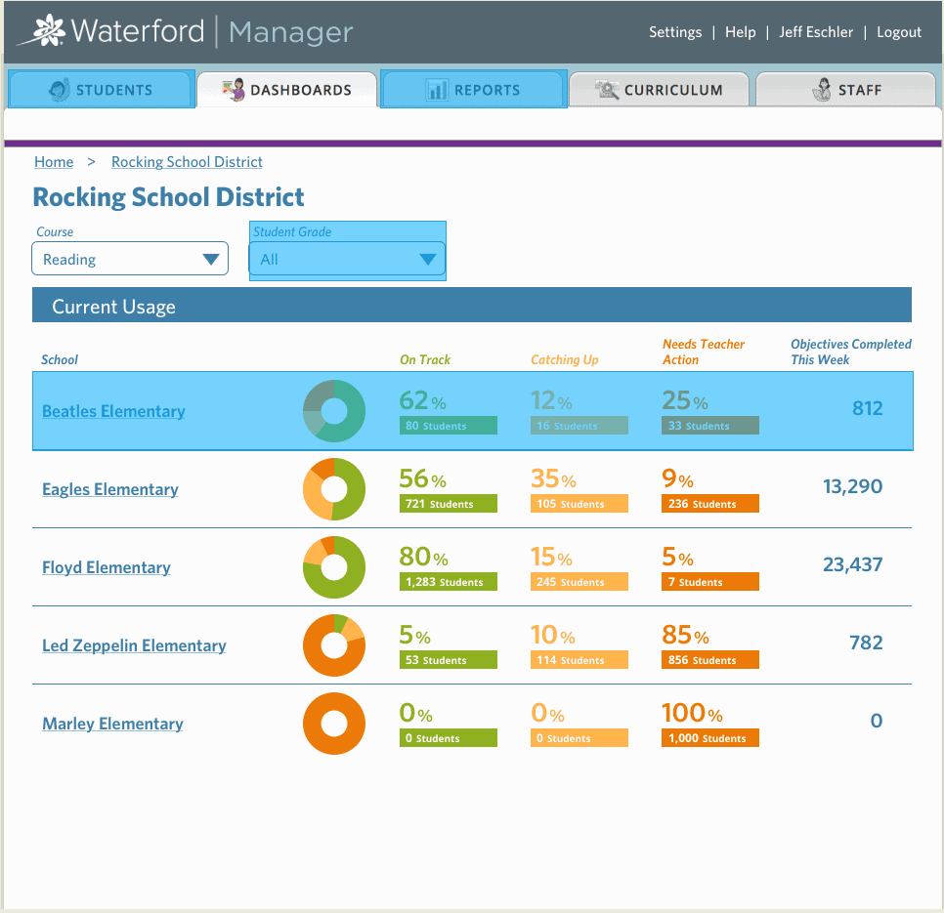Image resolution: width=944 pixels, height=913 pixels.
Task: Open the Course dropdown showing Reading
Action: click(130, 259)
